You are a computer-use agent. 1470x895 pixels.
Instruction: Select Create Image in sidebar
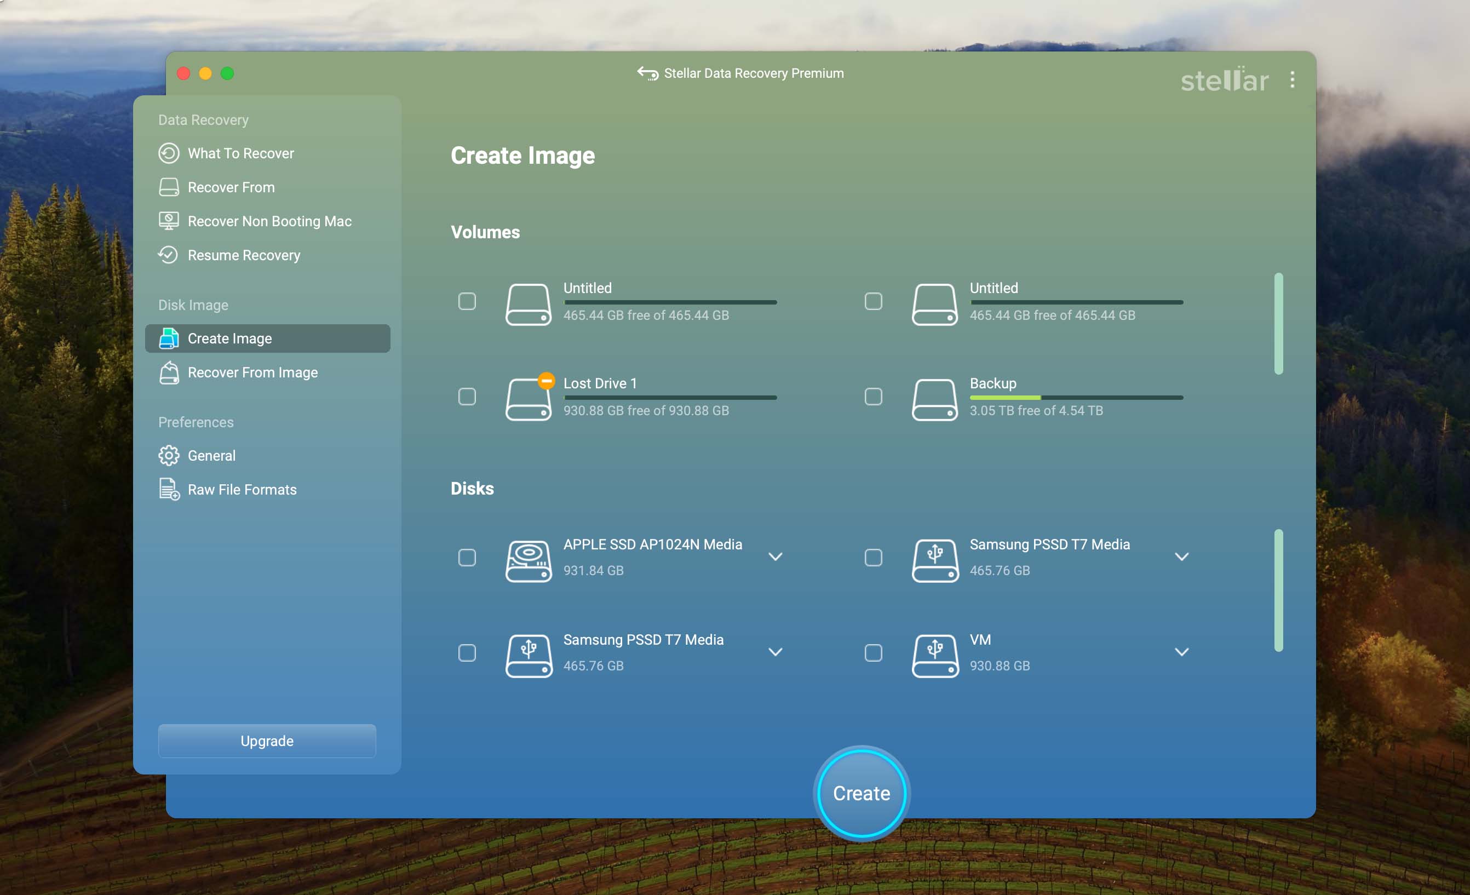[x=267, y=339]
